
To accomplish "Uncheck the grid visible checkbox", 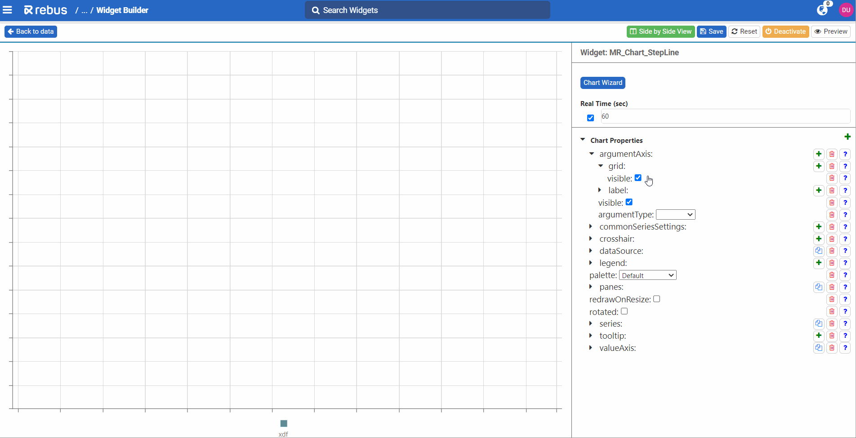I will pos(638,178).
